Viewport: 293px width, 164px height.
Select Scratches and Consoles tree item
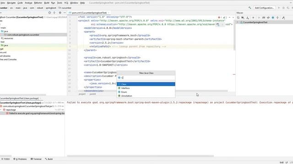coord(8,60)
